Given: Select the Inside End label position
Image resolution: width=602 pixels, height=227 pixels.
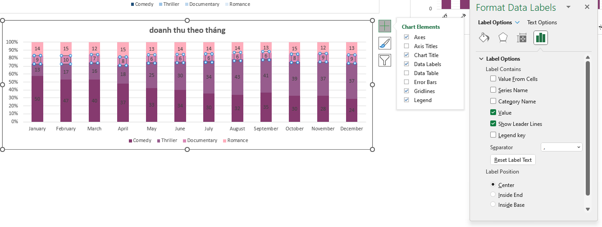Looking at the screenshot, I should coord(493,195).
